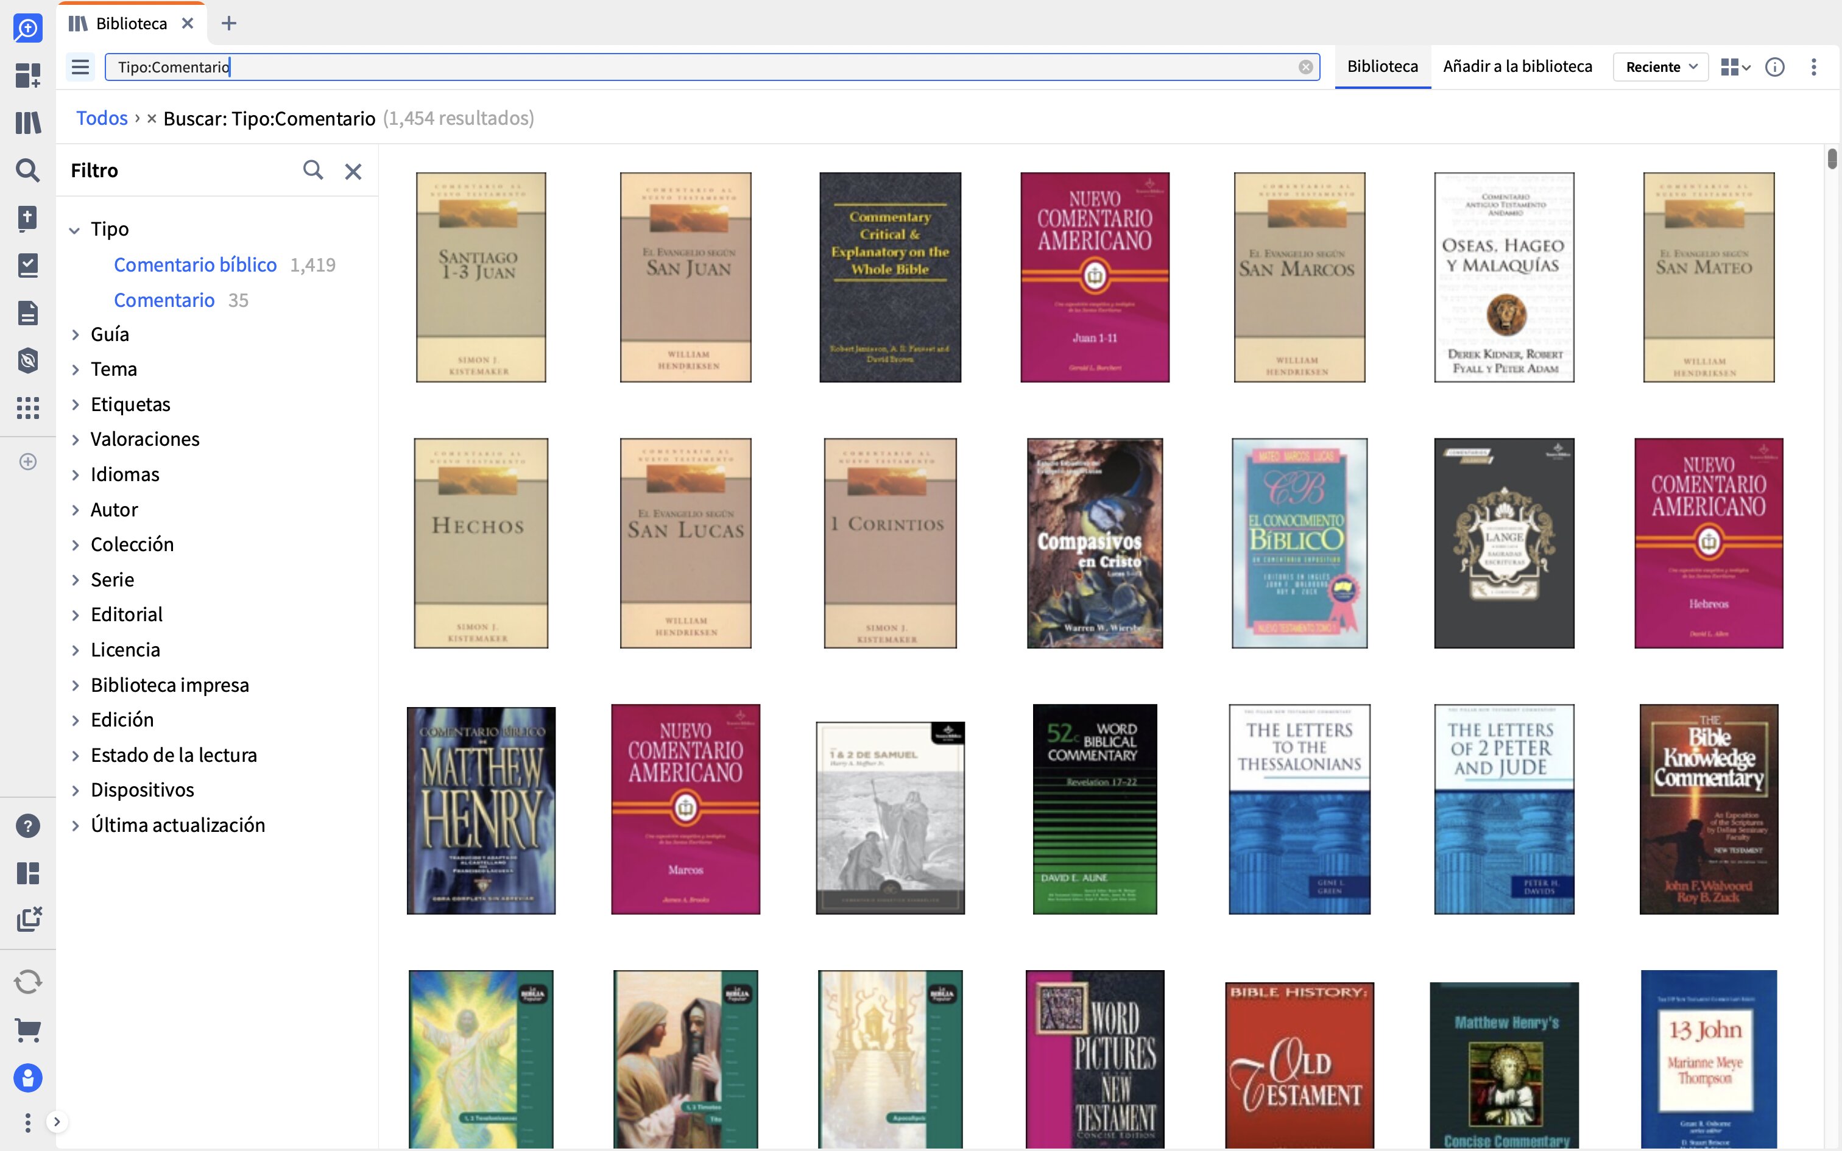Viewport: 1842px width, 1151px height.
Task: Expand the Serie filter section
Action: click(x=76, y=580)
